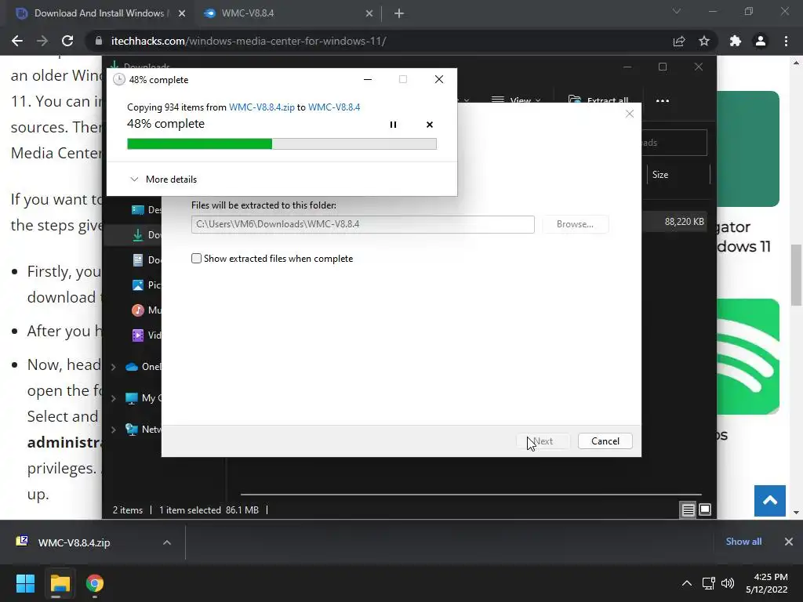Show hidden system tray icons
803x602 pixels.
[x=687, y=583]
